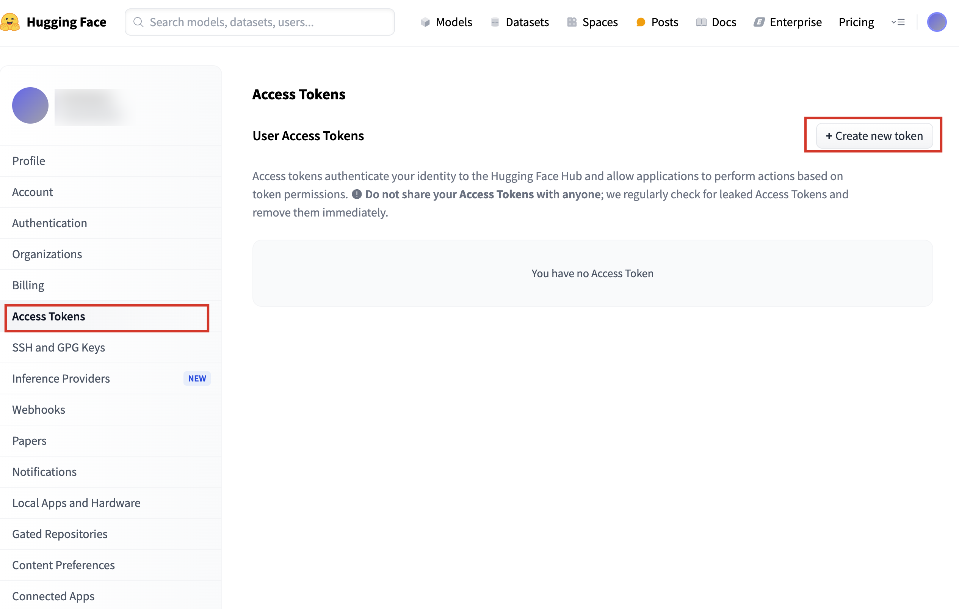Go to the Datasets page
The image size is (959, 609).
(520, 22)
